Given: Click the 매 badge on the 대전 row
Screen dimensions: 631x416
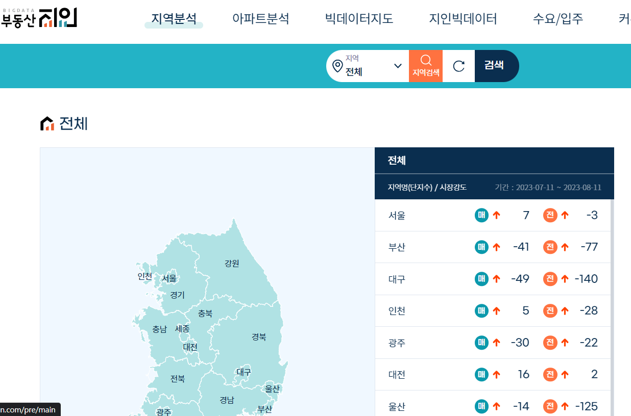Looking at the screenshot, I should [481, 374].
